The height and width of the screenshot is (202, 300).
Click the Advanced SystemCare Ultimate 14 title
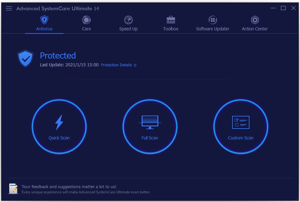coord(58,9)
